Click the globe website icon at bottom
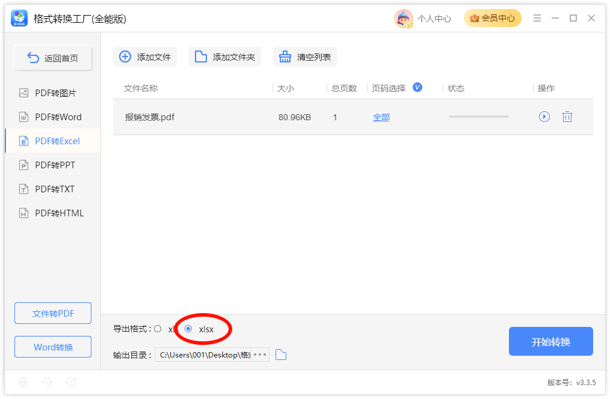Viewport: 610px width, 399px height. click(x=23, y=382)
